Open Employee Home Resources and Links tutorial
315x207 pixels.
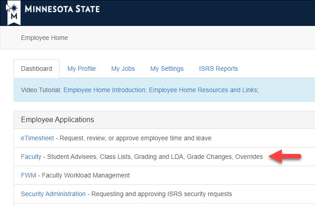click(x=203, y=90)
